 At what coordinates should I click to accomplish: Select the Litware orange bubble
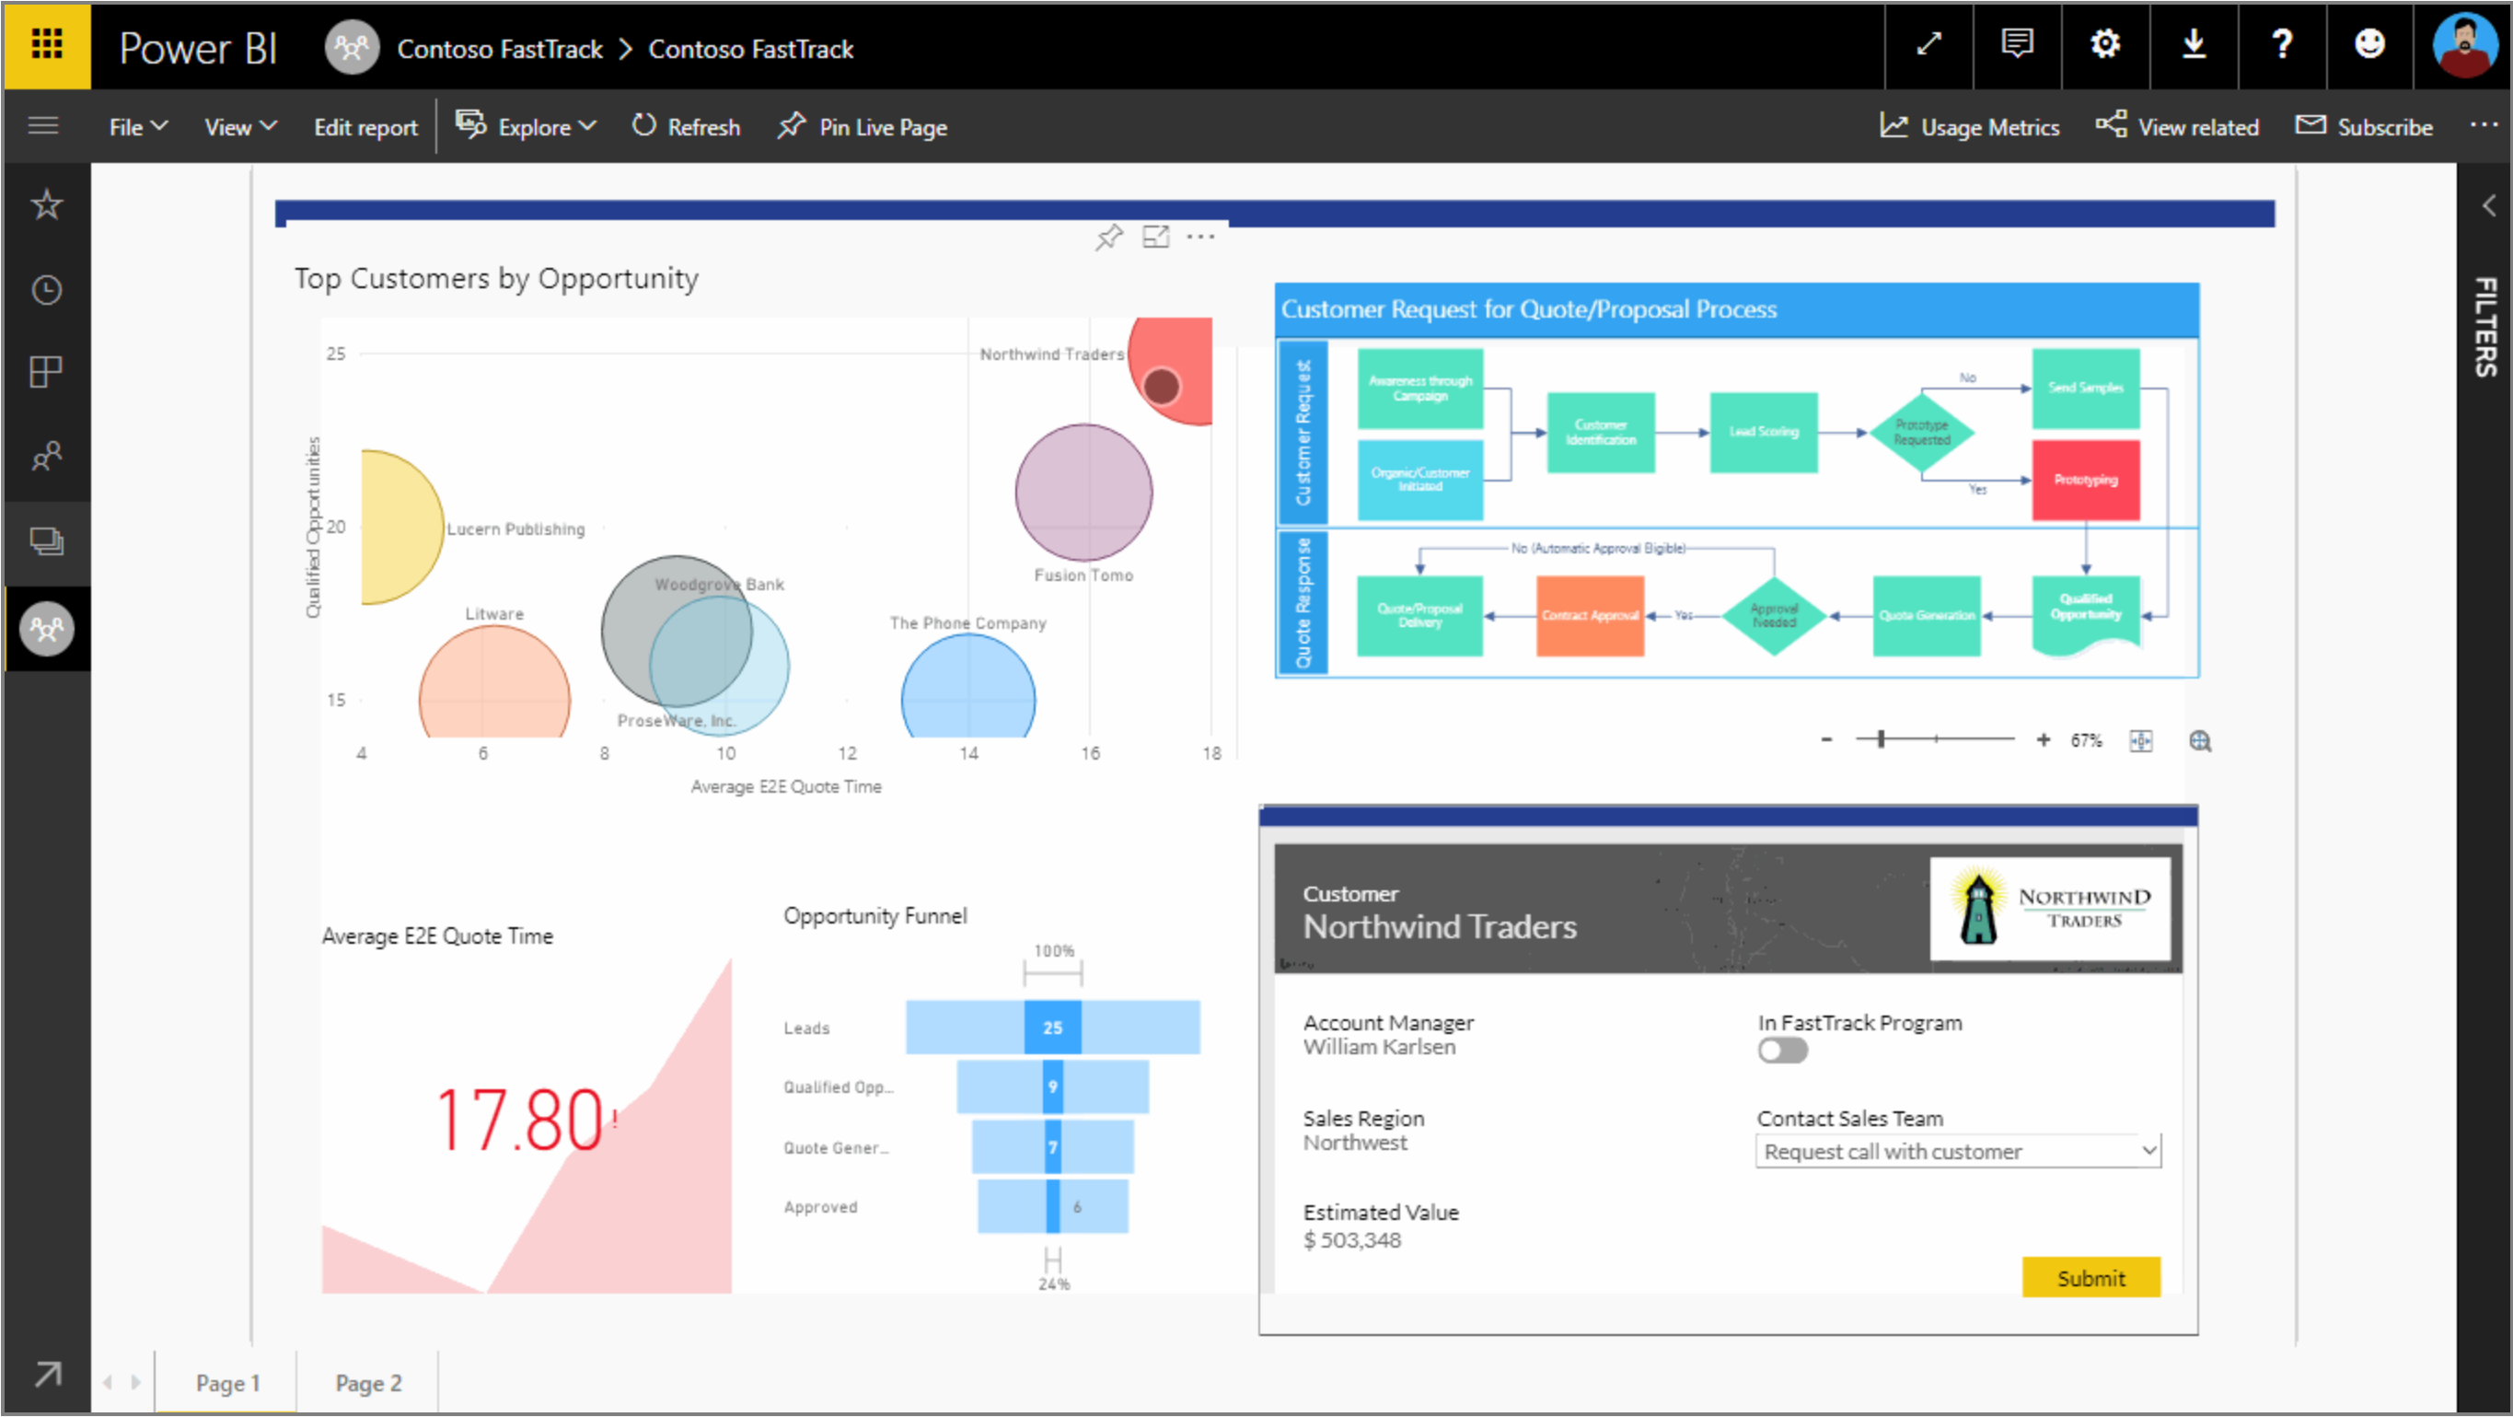click(494, 683)
